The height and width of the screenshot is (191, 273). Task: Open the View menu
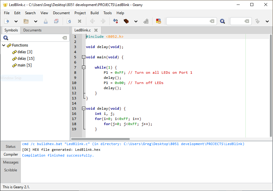pyautogui.click(x=44, y=13)
